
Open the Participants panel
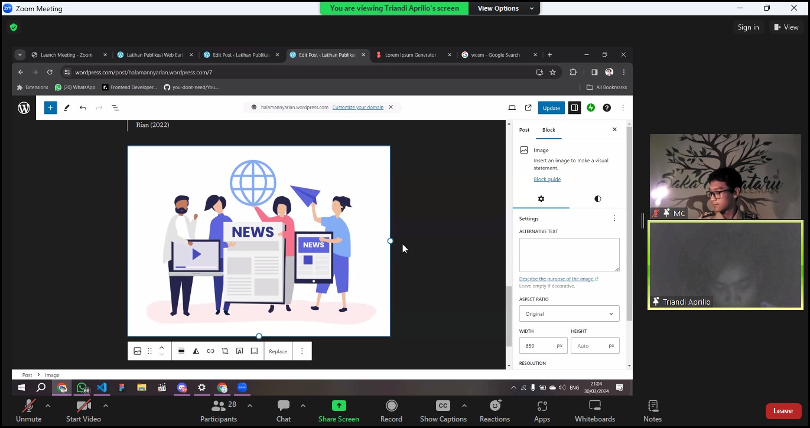tap(219, 411)
